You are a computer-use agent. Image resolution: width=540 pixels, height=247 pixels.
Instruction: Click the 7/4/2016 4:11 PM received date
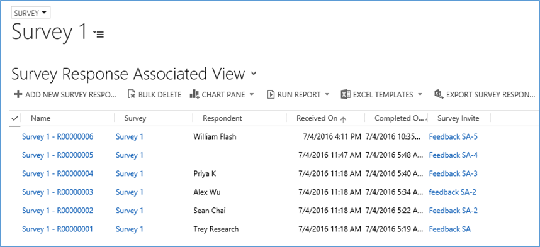click(332, 136)
